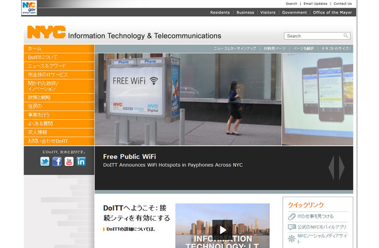
Task: Select Office of the Mayor
Action: [332, 12]
